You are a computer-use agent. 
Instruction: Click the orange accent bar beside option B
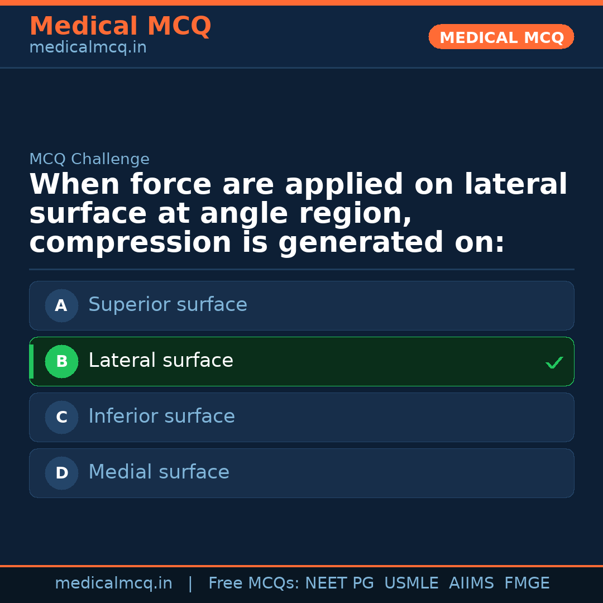pyautogui.click(x=31, y=361)
